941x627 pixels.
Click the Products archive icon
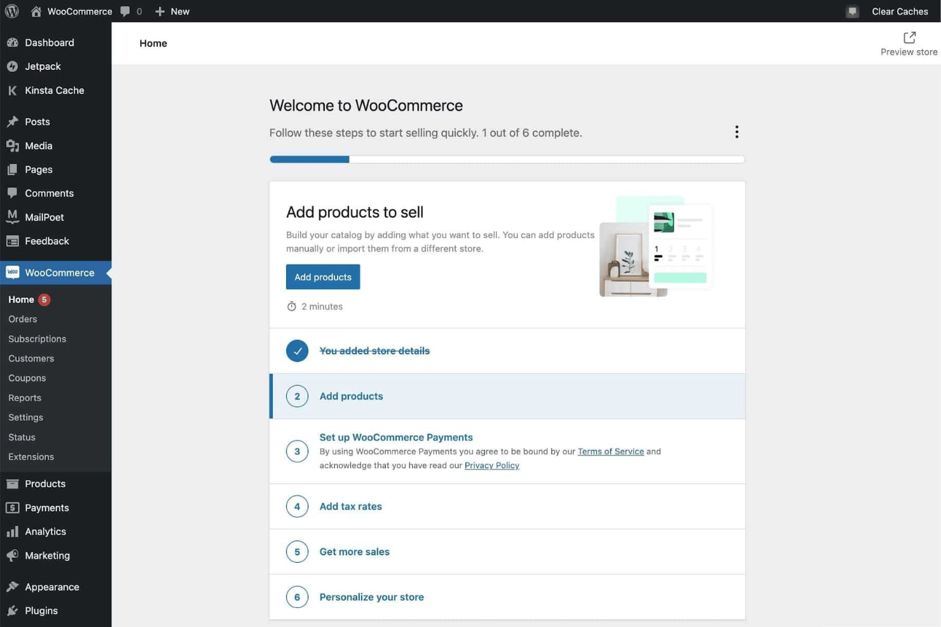[x=12, y=483]
